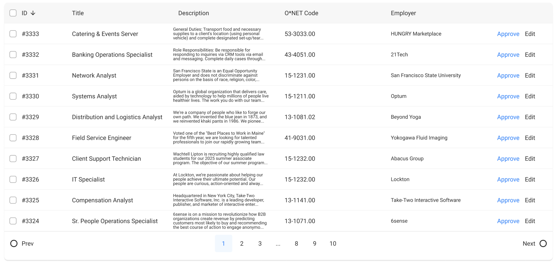The width and height of the screenshot is (557, 266).
Task: Approve Distribution and Logistics Analyst job
Action: 508,117
